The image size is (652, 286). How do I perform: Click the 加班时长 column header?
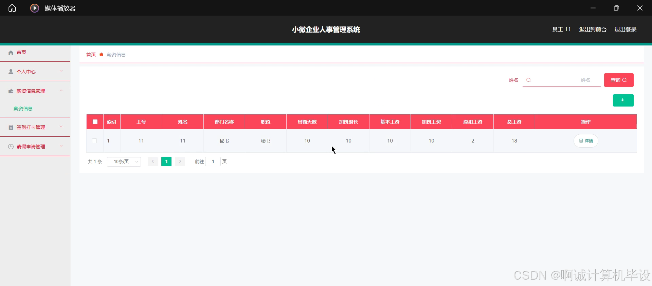(x=348, y=122)
